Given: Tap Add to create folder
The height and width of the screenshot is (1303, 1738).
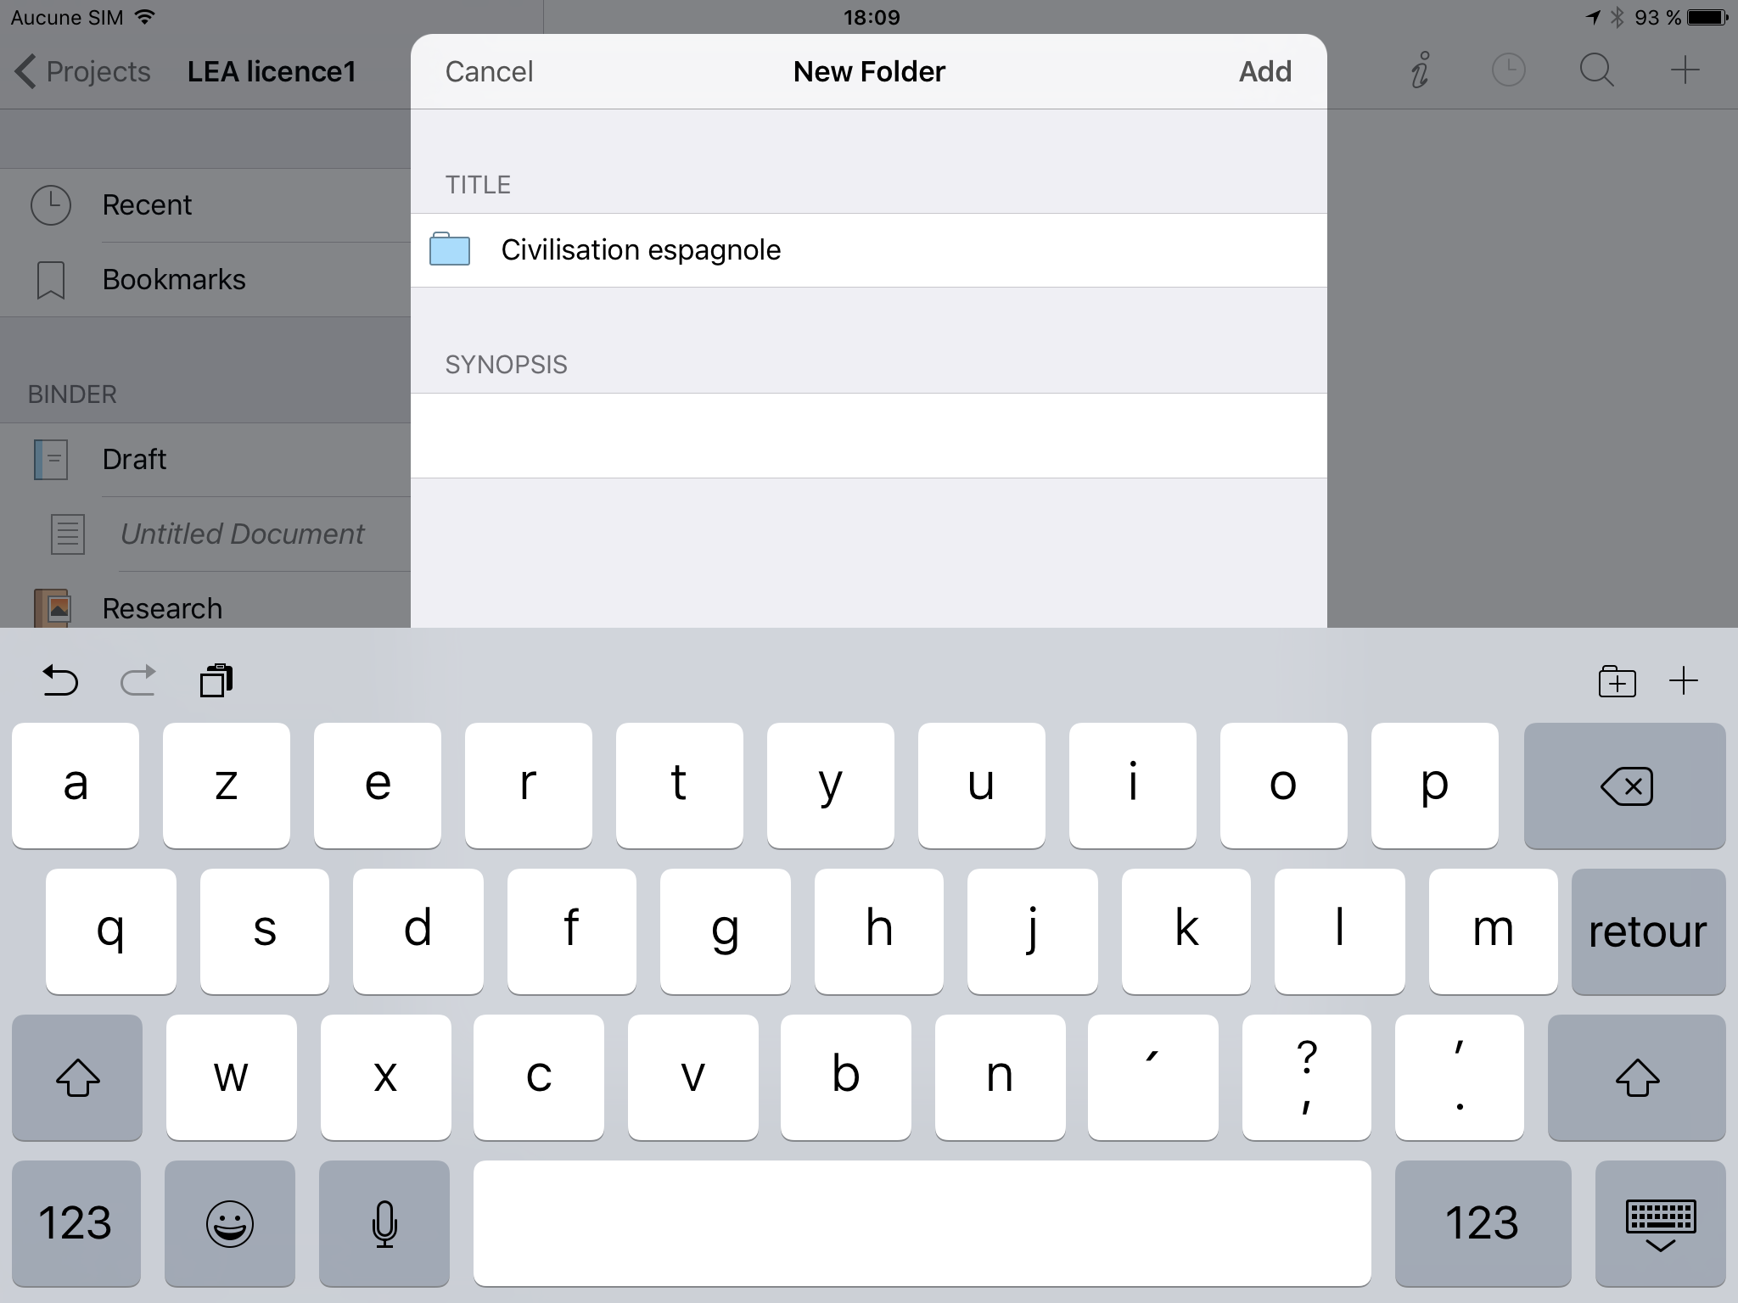Looking at the screenshot, I should [1264, 71].
